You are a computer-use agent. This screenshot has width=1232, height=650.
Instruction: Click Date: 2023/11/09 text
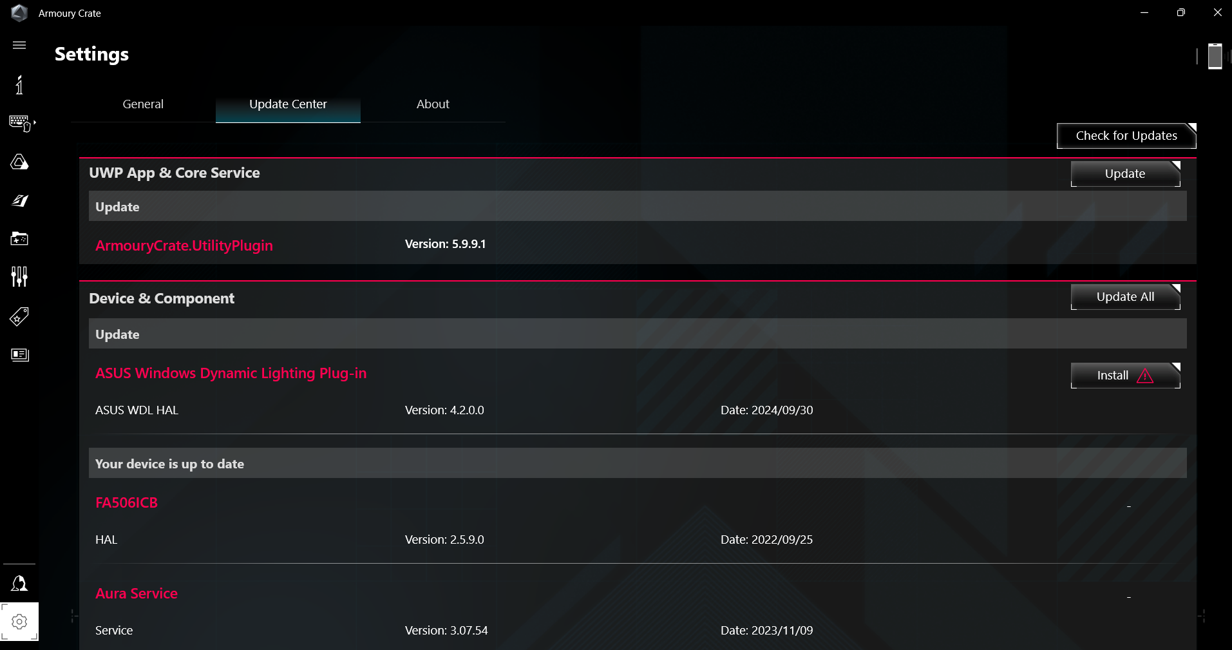tap(766, 631)
